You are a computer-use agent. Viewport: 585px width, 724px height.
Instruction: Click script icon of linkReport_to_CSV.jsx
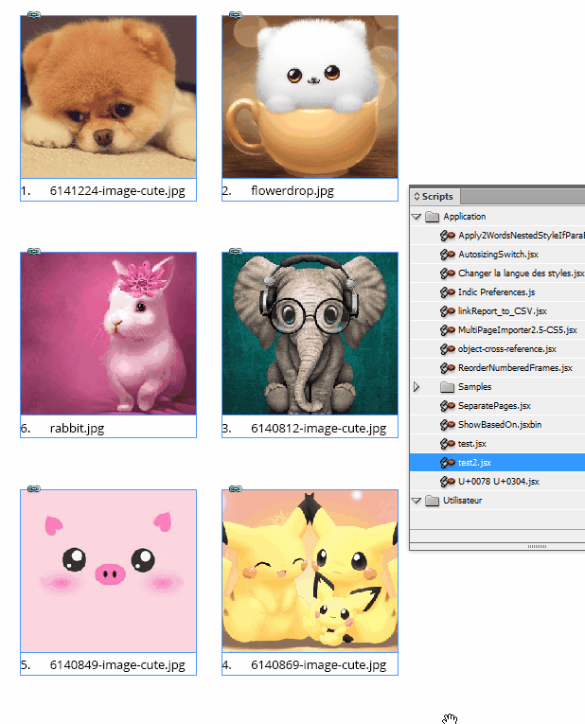pos(448,311)
